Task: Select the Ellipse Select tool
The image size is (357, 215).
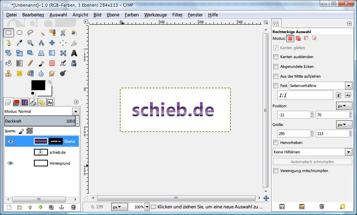Action: (19, 33)
